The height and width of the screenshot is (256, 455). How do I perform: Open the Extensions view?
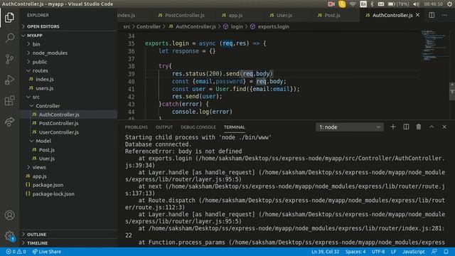[x=9, y=101]
